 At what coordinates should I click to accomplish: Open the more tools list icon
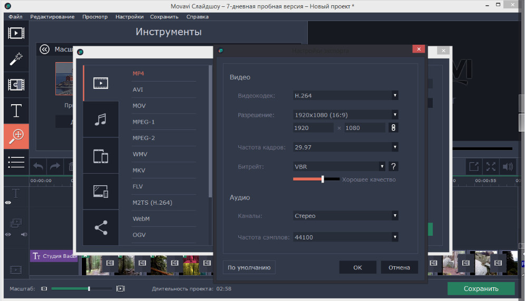(16, 162)
